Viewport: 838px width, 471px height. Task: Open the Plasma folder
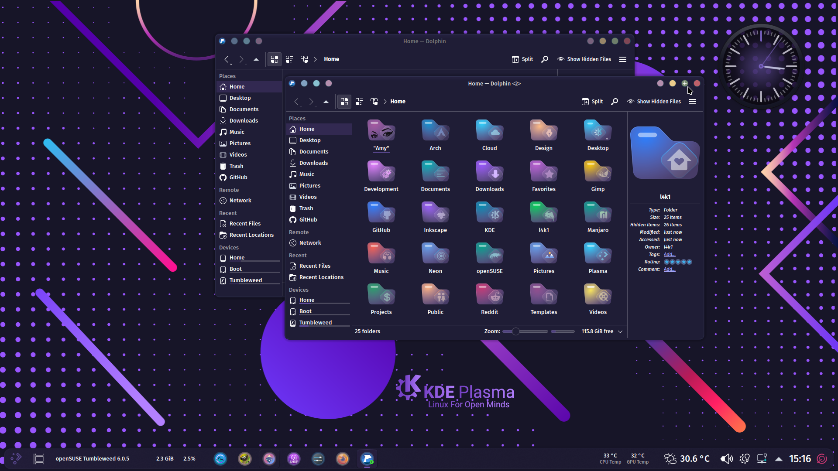[598, 258]
